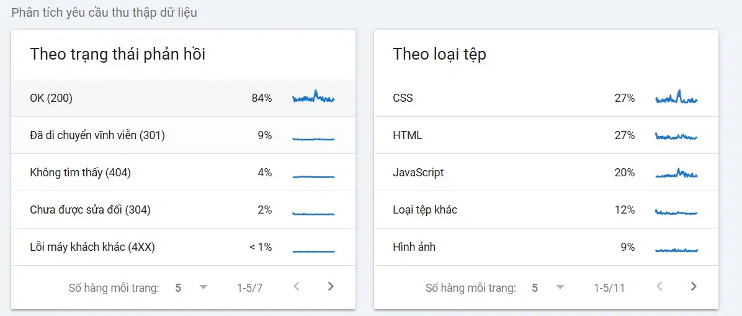Click the 404 row's sparkline chart
The width and height of the screenshot is (742, 316).
pyautogui.click(x=313, y=177)
